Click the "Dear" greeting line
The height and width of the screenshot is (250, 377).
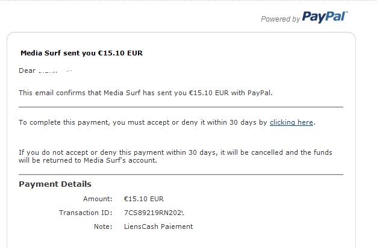[x=28, y=72]
